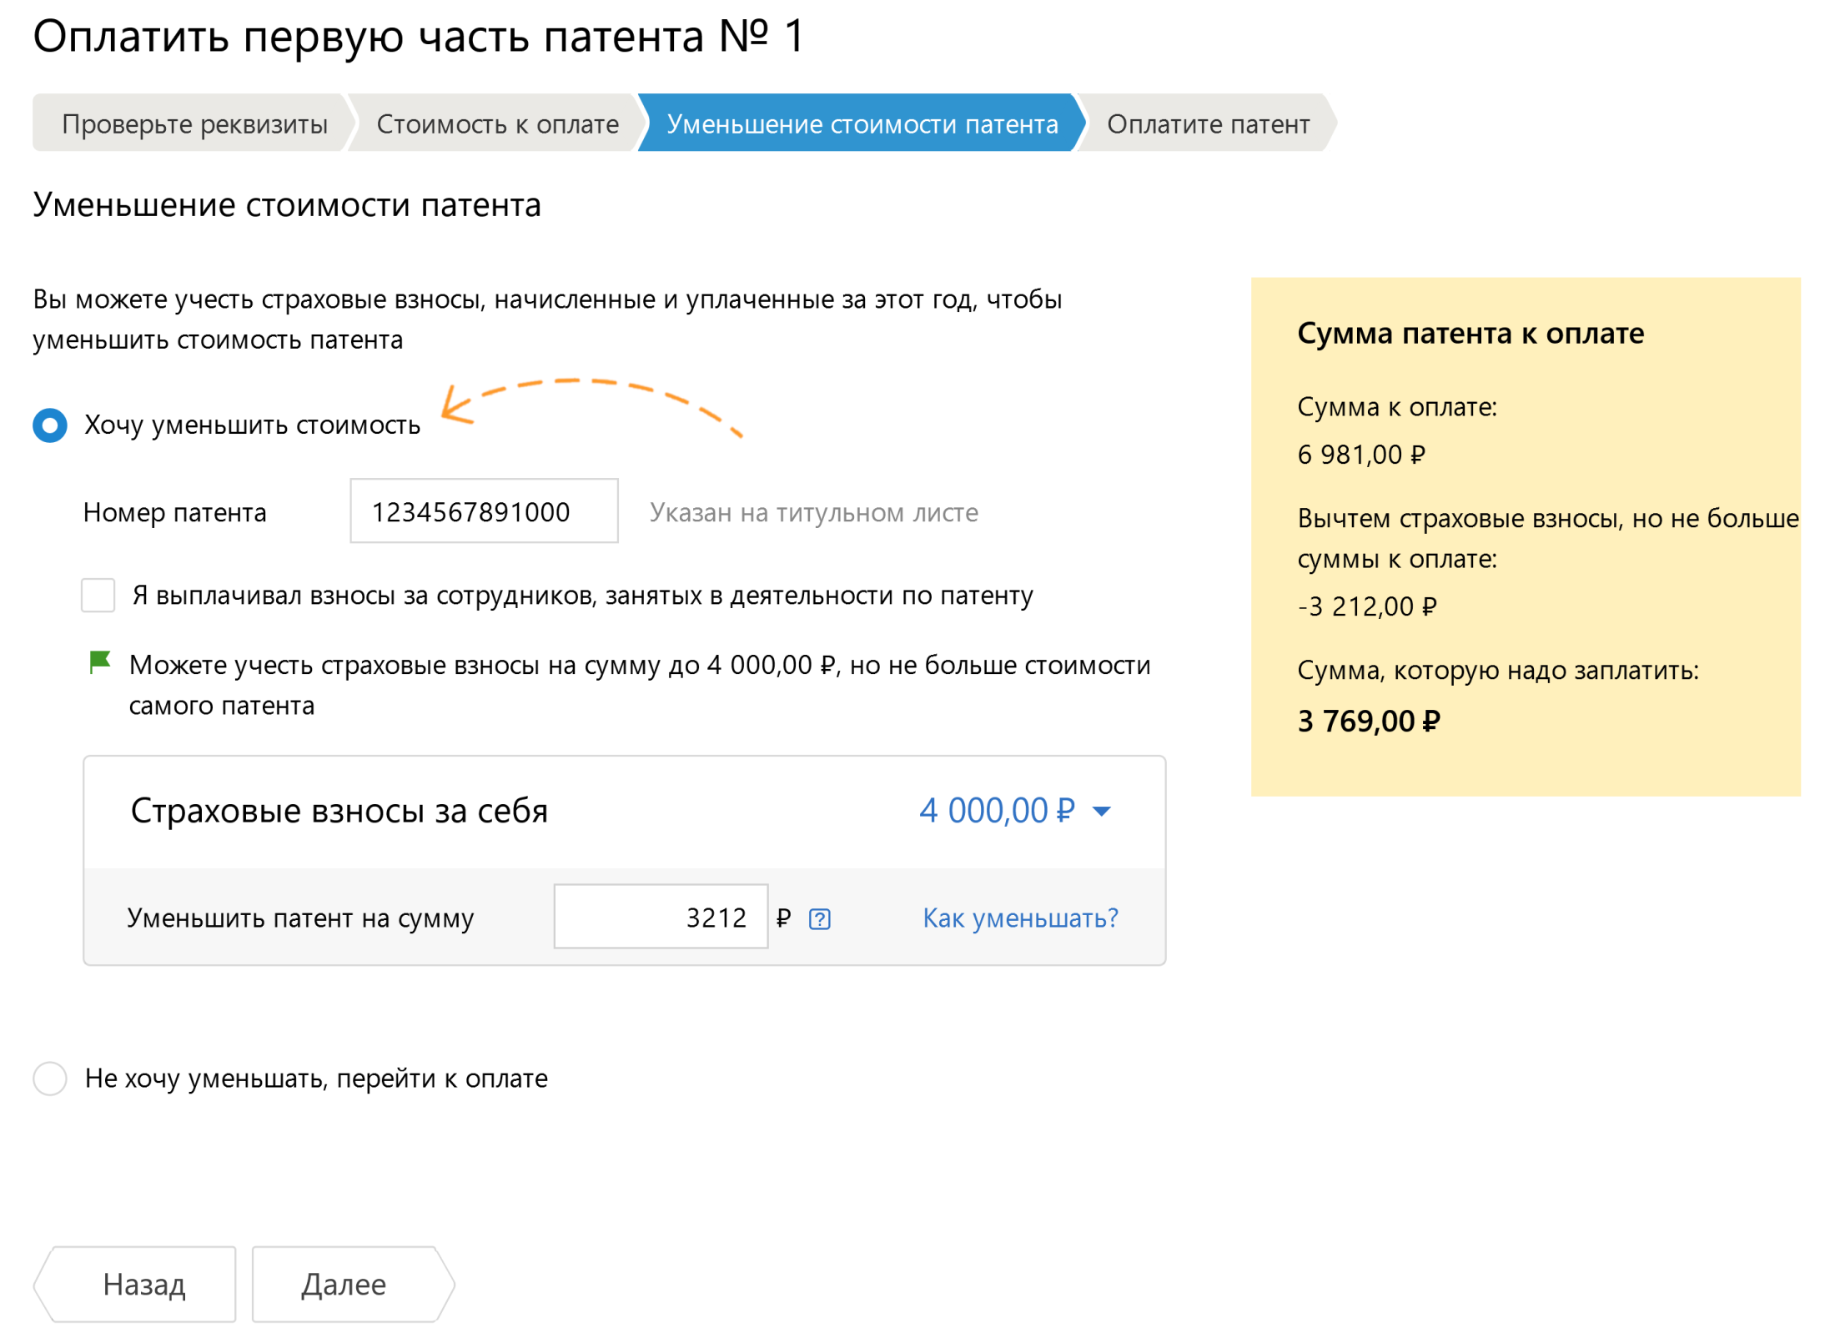
Task: Select 'Уменьшение стоимости патента' step tab
Action: (862, 123)
